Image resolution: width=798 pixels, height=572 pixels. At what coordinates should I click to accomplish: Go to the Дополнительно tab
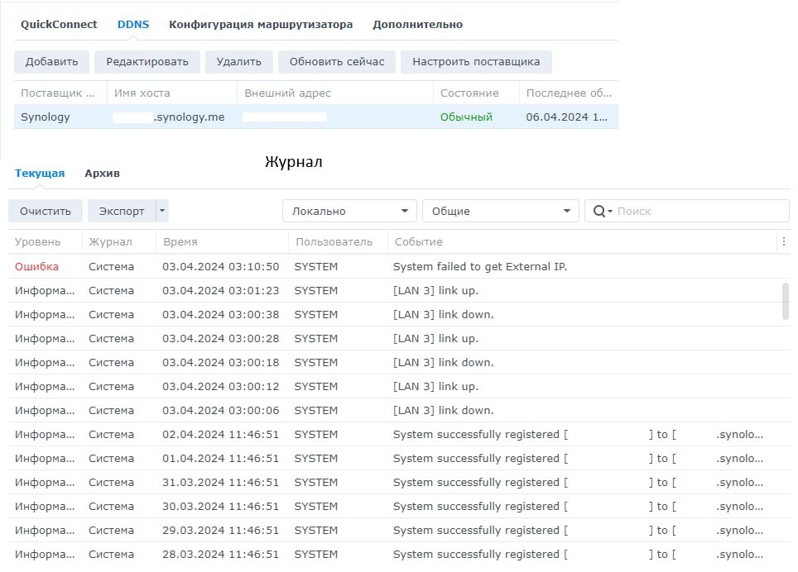coord(417,24)
